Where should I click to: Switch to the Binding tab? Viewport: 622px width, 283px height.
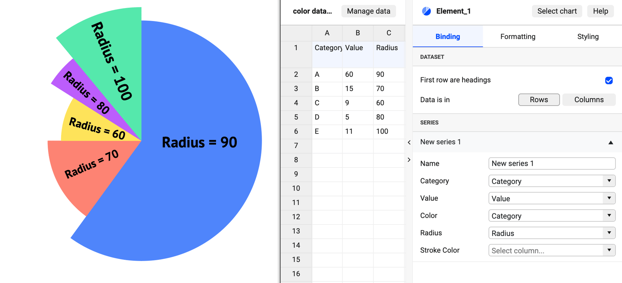[448, 36]
